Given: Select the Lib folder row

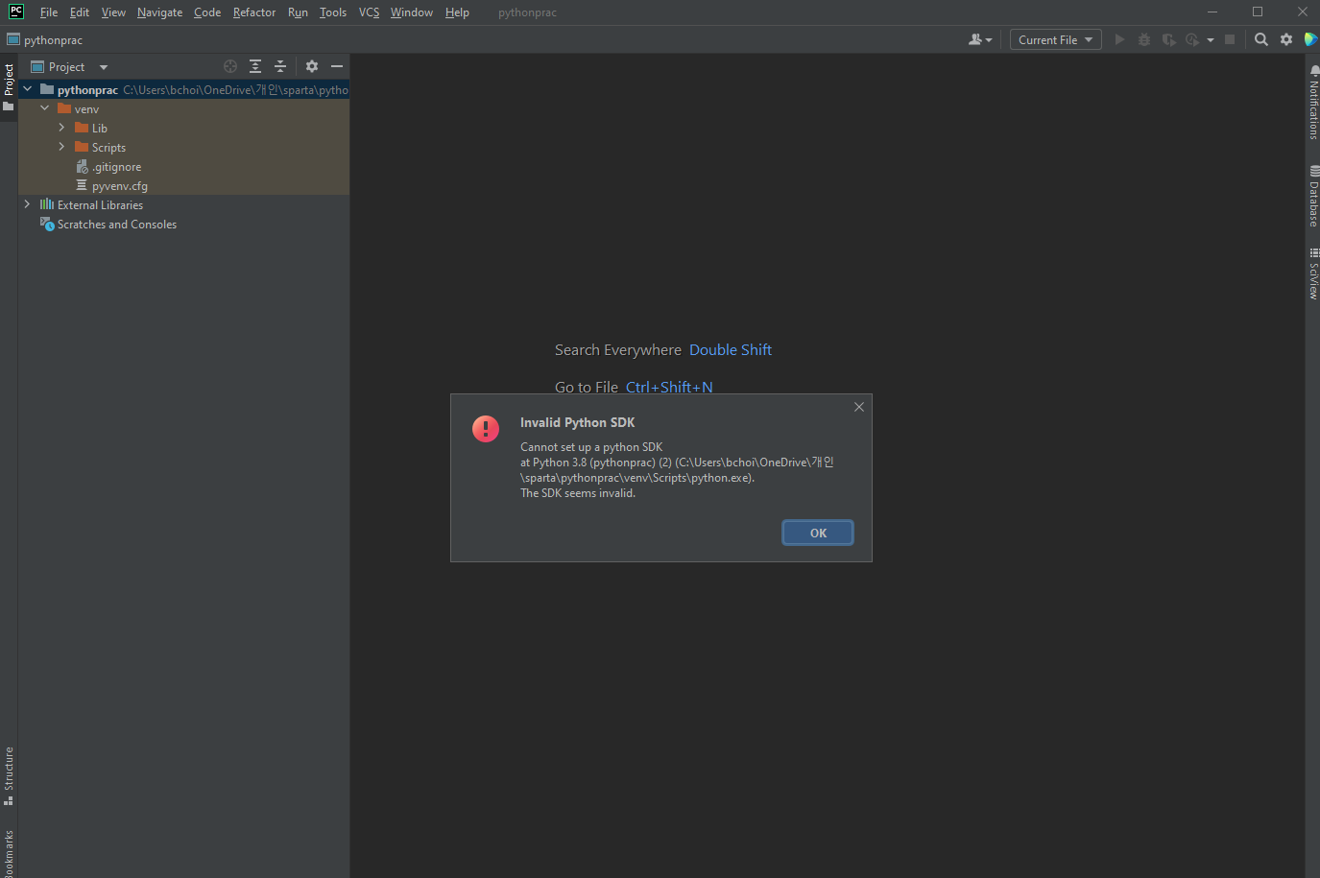Looking at the screenshot, I should coord(183,128).
